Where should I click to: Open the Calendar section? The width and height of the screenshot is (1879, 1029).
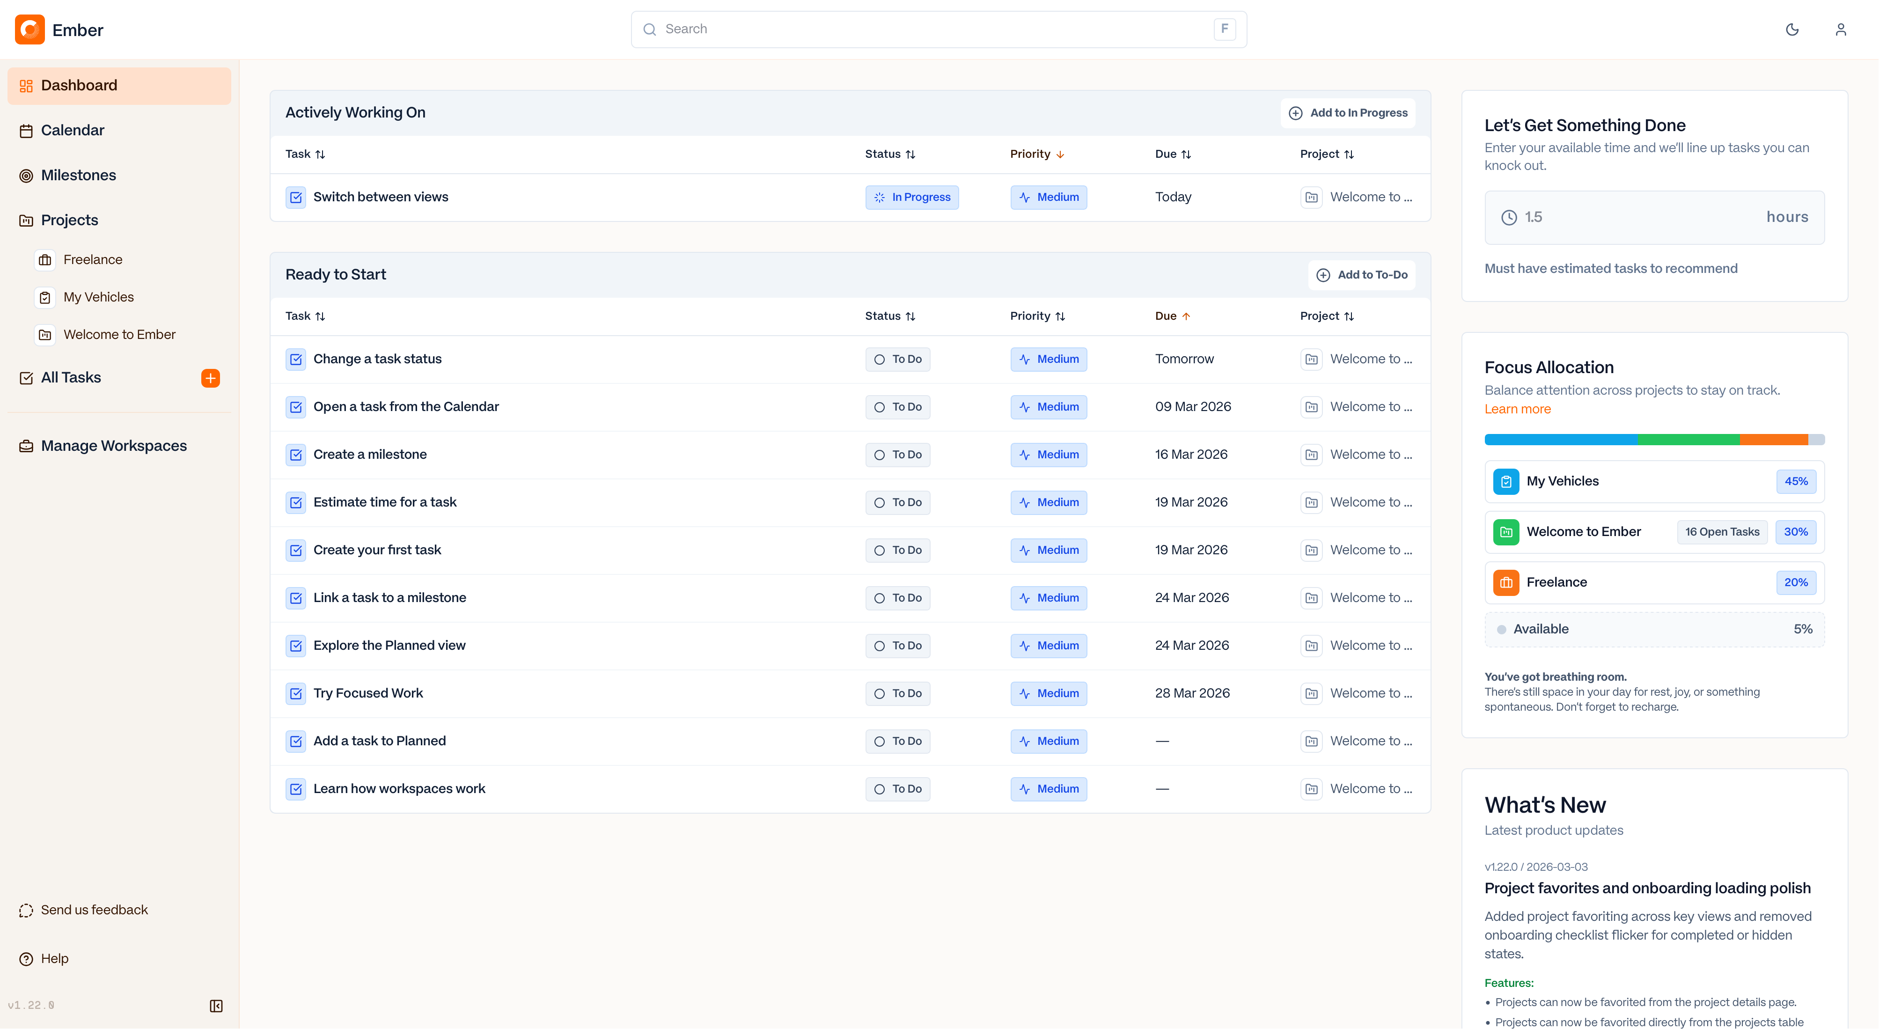72,130
